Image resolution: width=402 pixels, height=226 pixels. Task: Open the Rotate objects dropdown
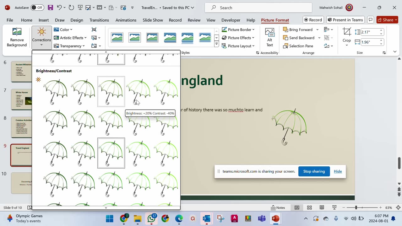(329, 46)
